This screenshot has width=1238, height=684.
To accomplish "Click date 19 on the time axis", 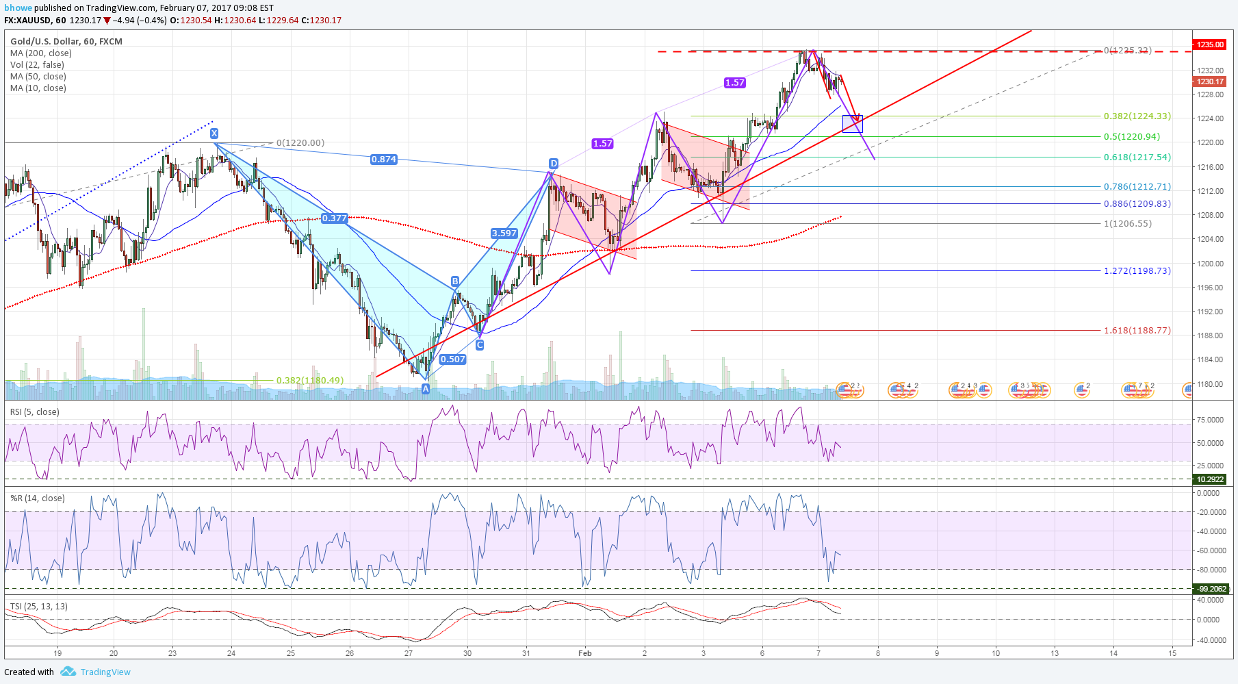I will coord(58,653).
